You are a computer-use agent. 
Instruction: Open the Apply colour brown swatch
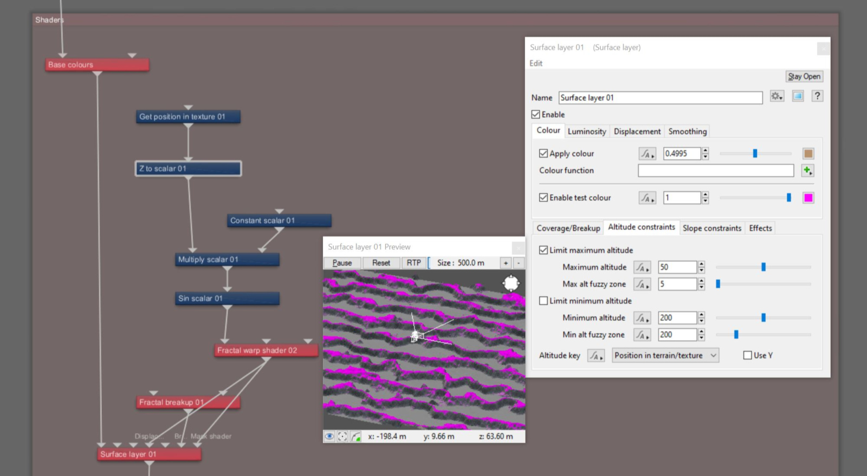click(x=808, y=154)
